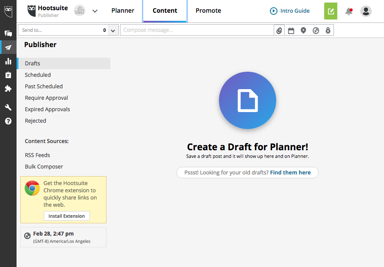The height and width of the screenshot is (267, 384).
Task: Attach media with the paperclip icon
Action: click(279, 31)
